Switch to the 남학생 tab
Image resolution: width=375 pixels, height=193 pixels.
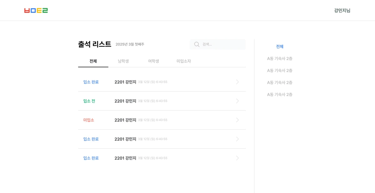click(x=123, y=61)
